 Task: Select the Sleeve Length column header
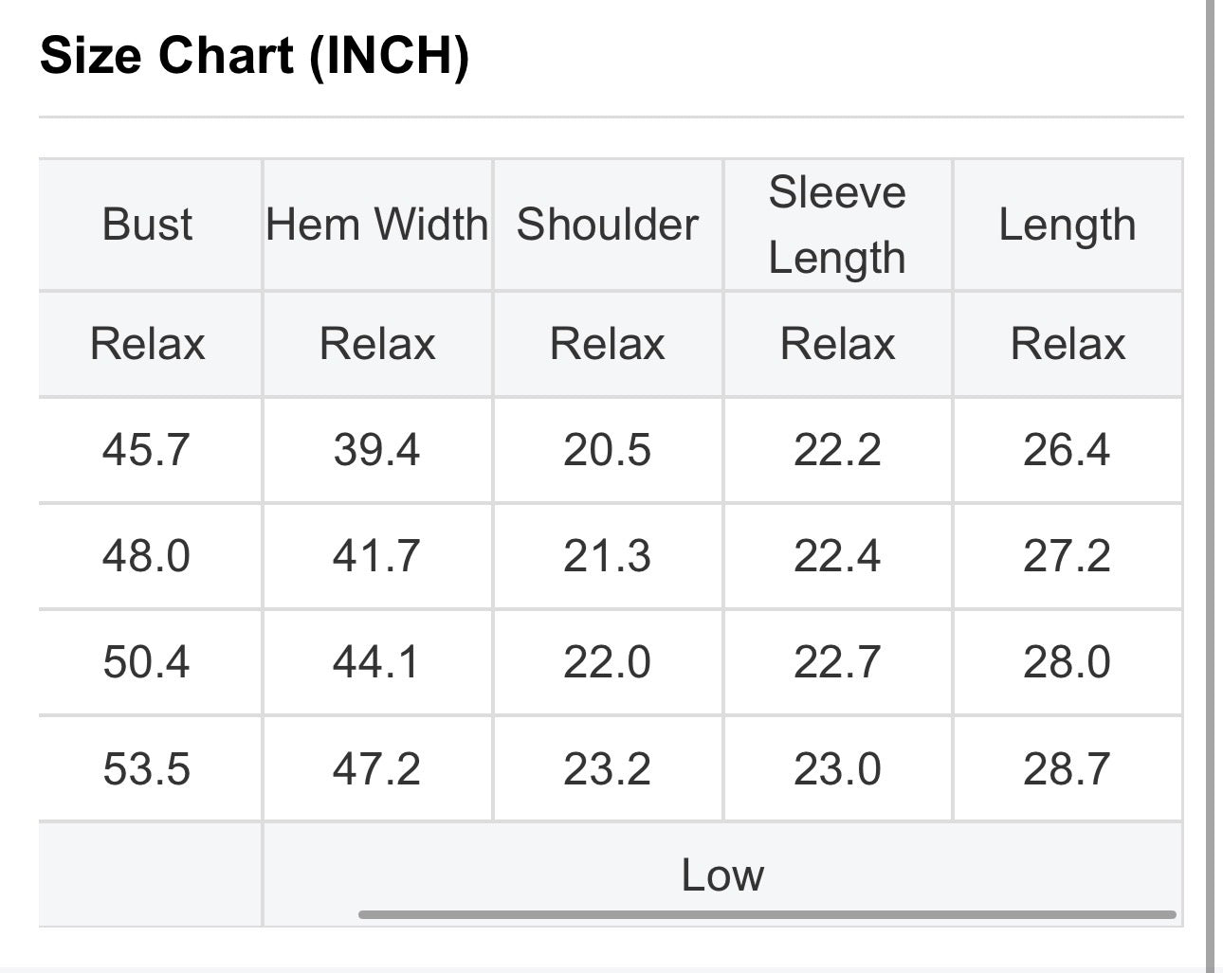tap(838, 225)
